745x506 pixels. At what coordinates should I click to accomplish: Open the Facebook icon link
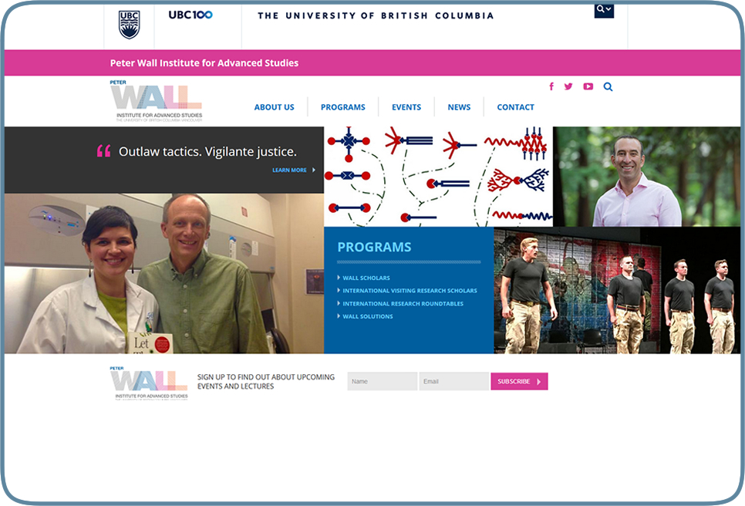tap(551, 86)
